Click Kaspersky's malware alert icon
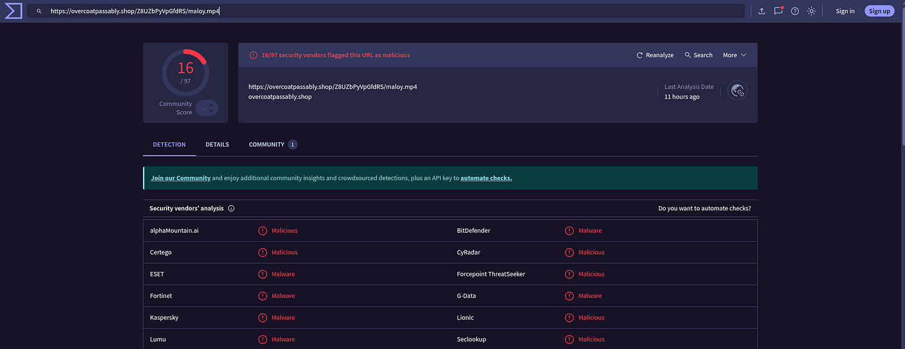 [x=262, y=317]
